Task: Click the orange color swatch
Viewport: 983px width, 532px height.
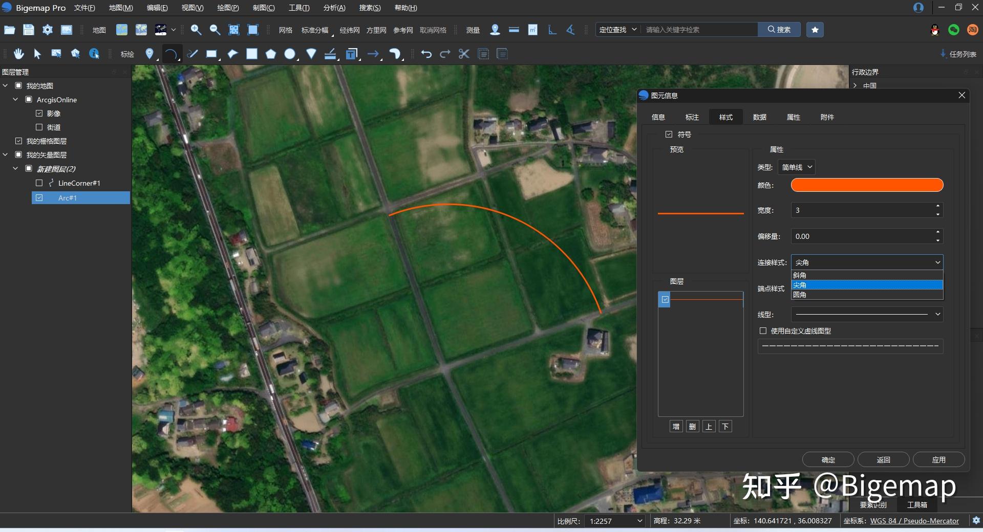Action: point(866,185)
